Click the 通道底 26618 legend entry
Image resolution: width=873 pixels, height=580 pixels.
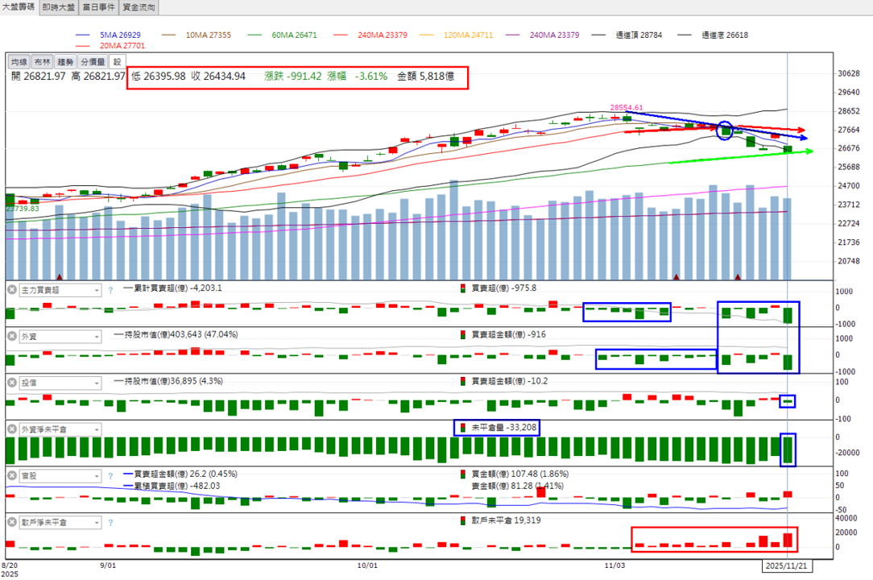click(713, 35)
